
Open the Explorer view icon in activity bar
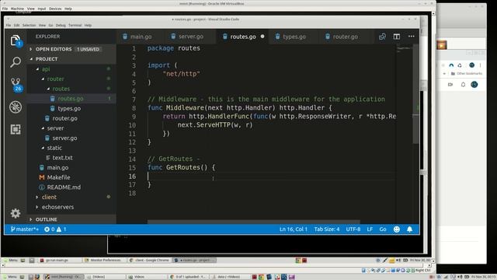16,40
